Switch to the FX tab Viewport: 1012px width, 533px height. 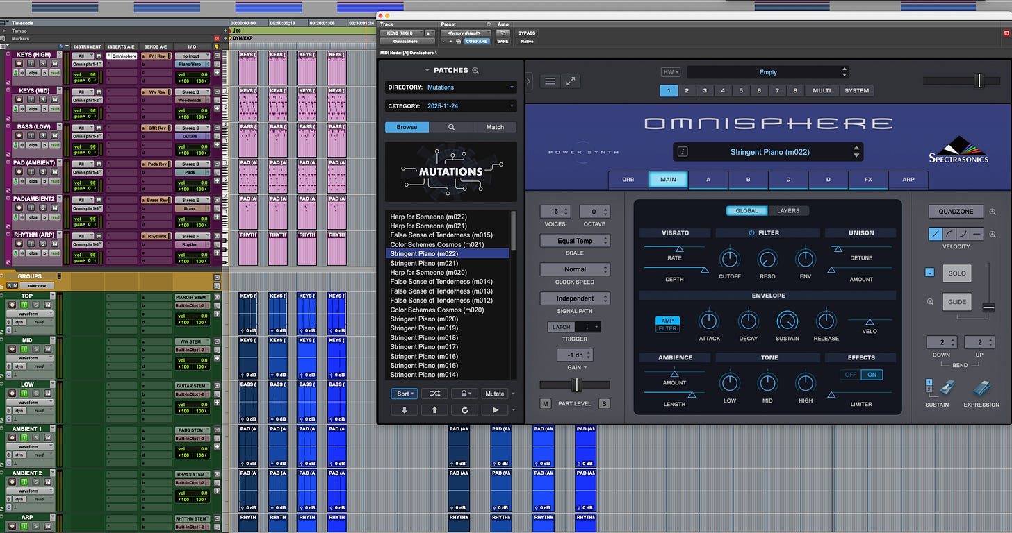pyautogui.click(x=868, y=179)
